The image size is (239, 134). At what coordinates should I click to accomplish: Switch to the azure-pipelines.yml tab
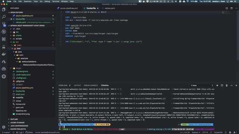click(68, 8)
